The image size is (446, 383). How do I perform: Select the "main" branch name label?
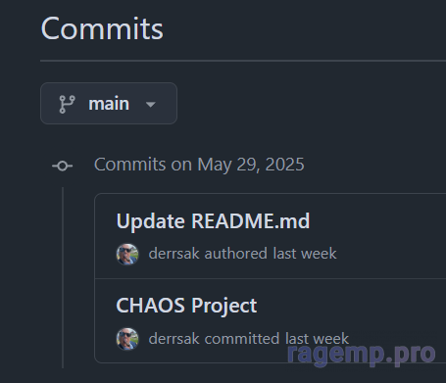click(109, 104)
